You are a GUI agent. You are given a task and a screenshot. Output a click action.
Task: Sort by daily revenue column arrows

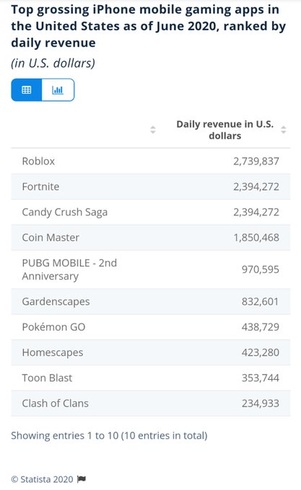284,130
